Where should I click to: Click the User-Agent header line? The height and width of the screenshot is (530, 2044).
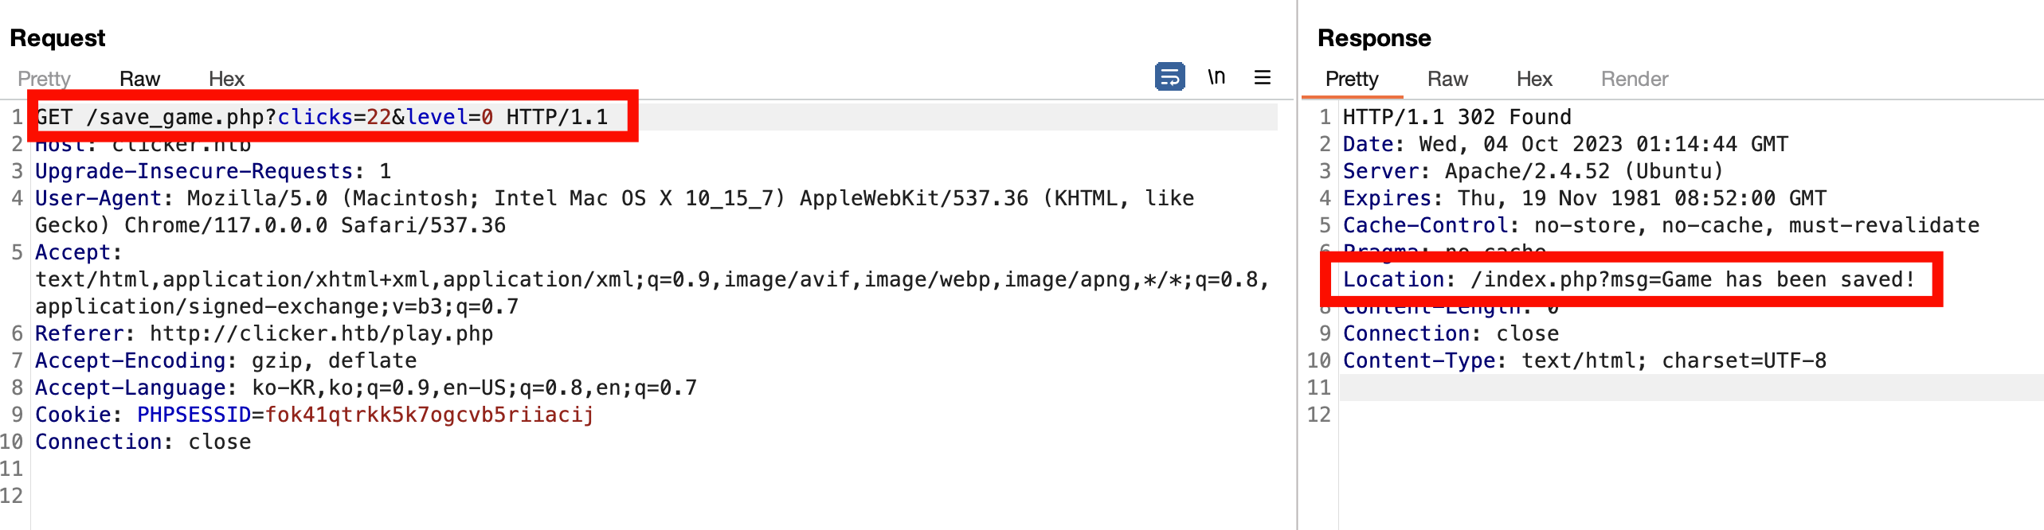pos(614,212)
